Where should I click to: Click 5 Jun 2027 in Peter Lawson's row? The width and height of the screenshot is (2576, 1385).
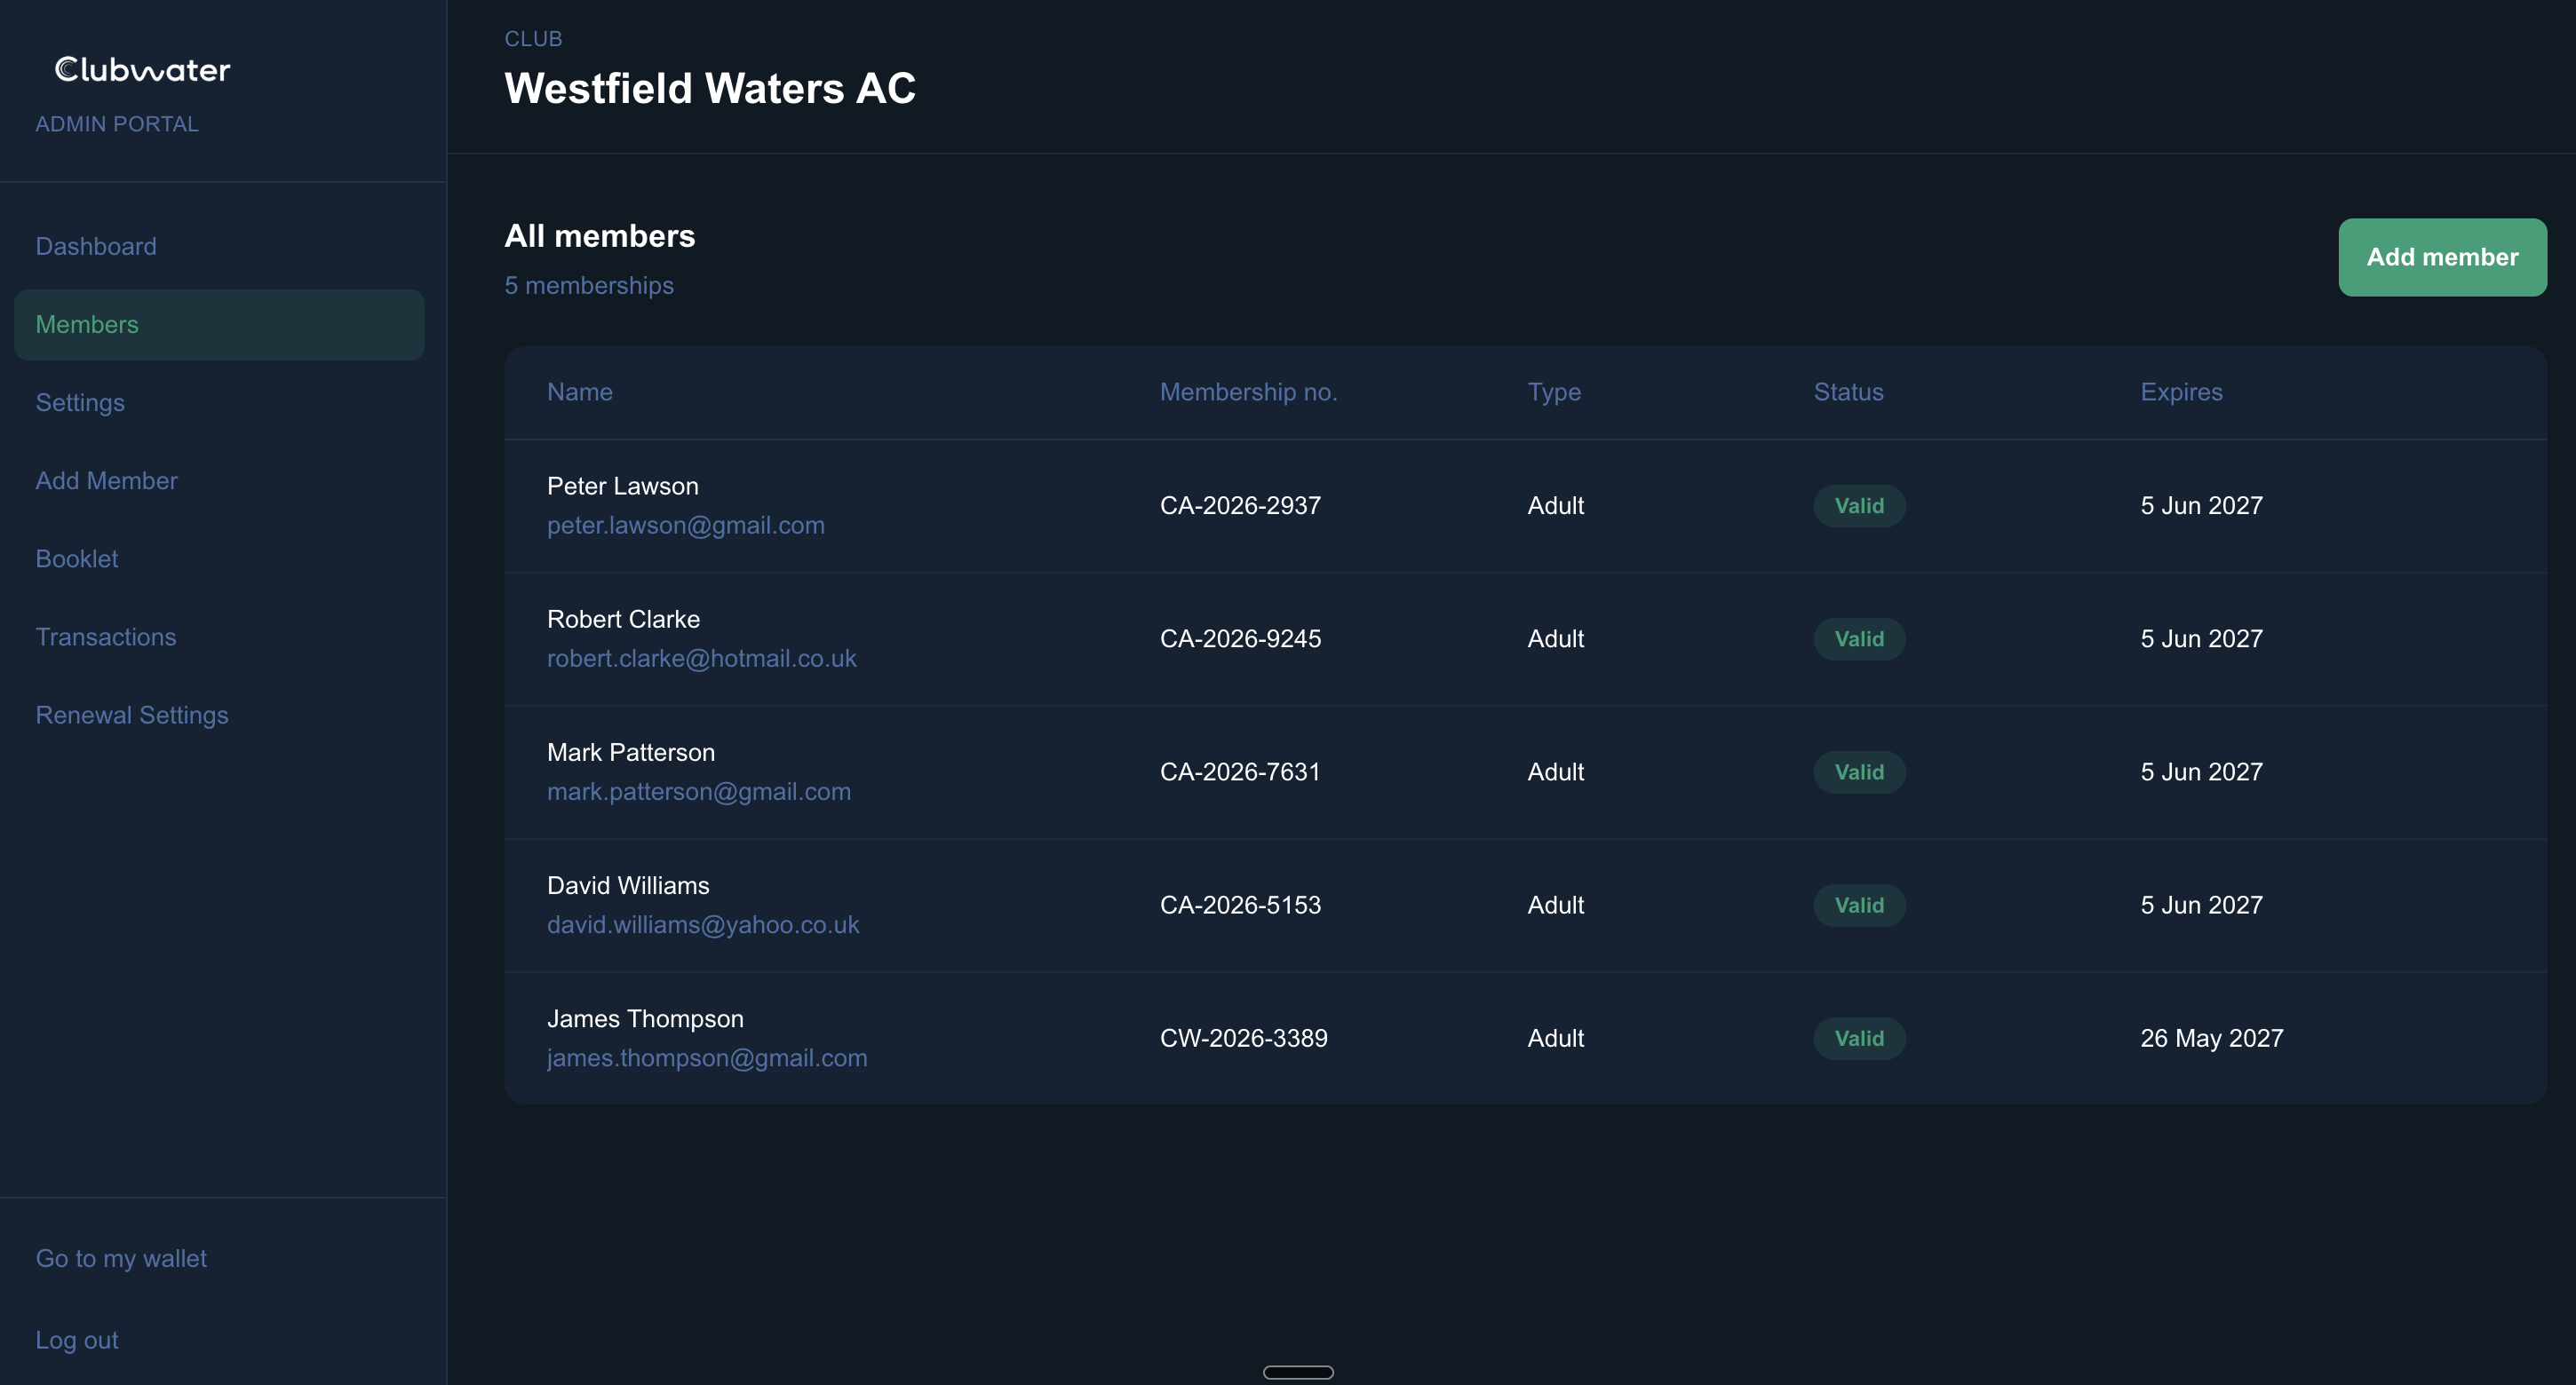pos(2201,506)
